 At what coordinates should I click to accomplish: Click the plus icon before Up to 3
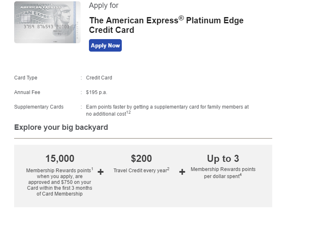click(x=182, y=172)
